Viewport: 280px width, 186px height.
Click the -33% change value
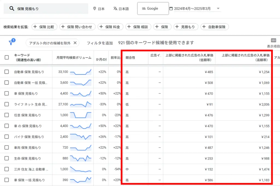tap(103, 104)
